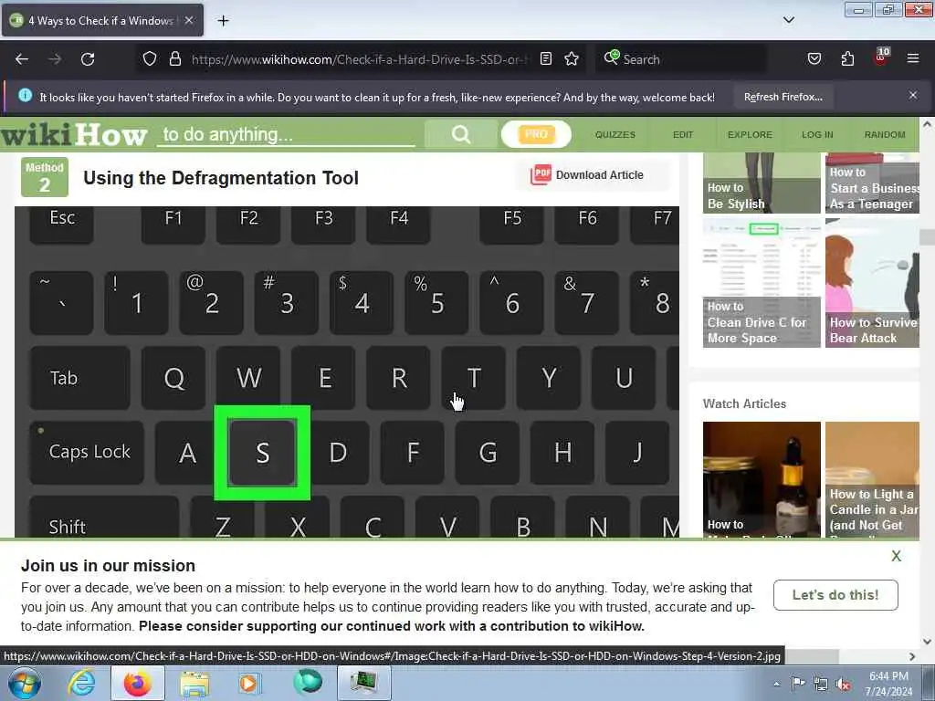This screenshot has height=701, width=935.
Task: Expand the list all tabs chevron
Action: click(788, 20)
